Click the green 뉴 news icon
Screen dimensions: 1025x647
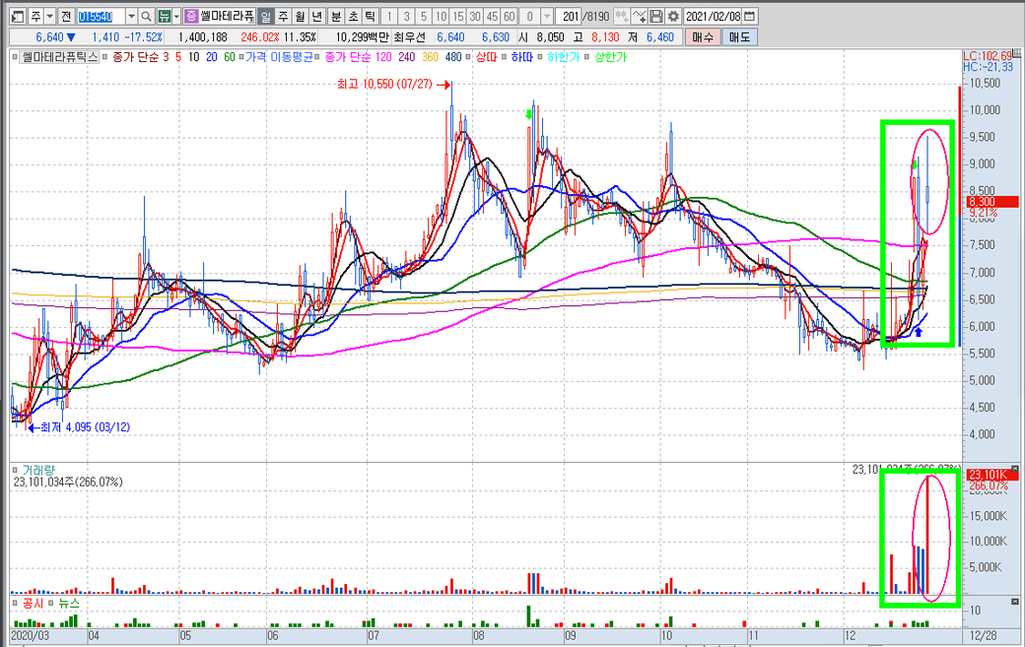click(x=164, y=17)
